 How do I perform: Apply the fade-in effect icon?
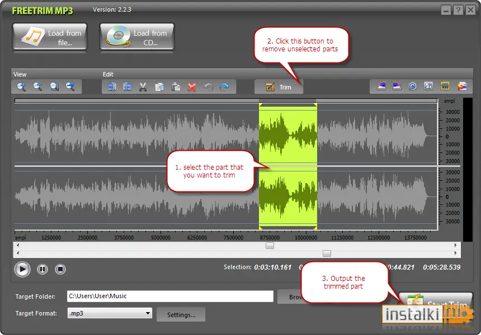381,86
